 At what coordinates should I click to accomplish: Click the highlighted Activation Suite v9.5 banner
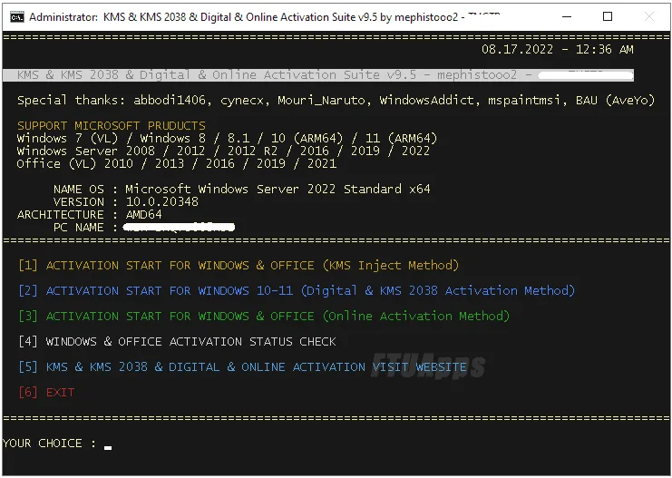pos(318,75)
